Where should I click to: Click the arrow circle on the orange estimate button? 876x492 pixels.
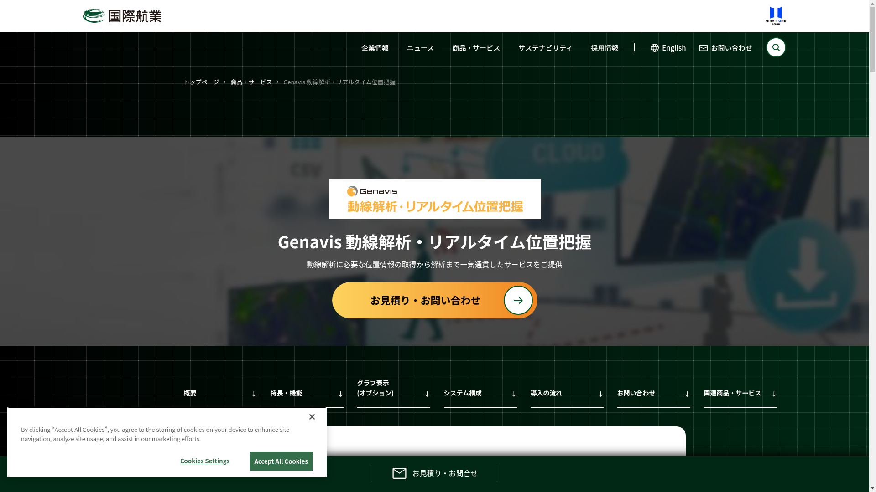click(518, 300)
